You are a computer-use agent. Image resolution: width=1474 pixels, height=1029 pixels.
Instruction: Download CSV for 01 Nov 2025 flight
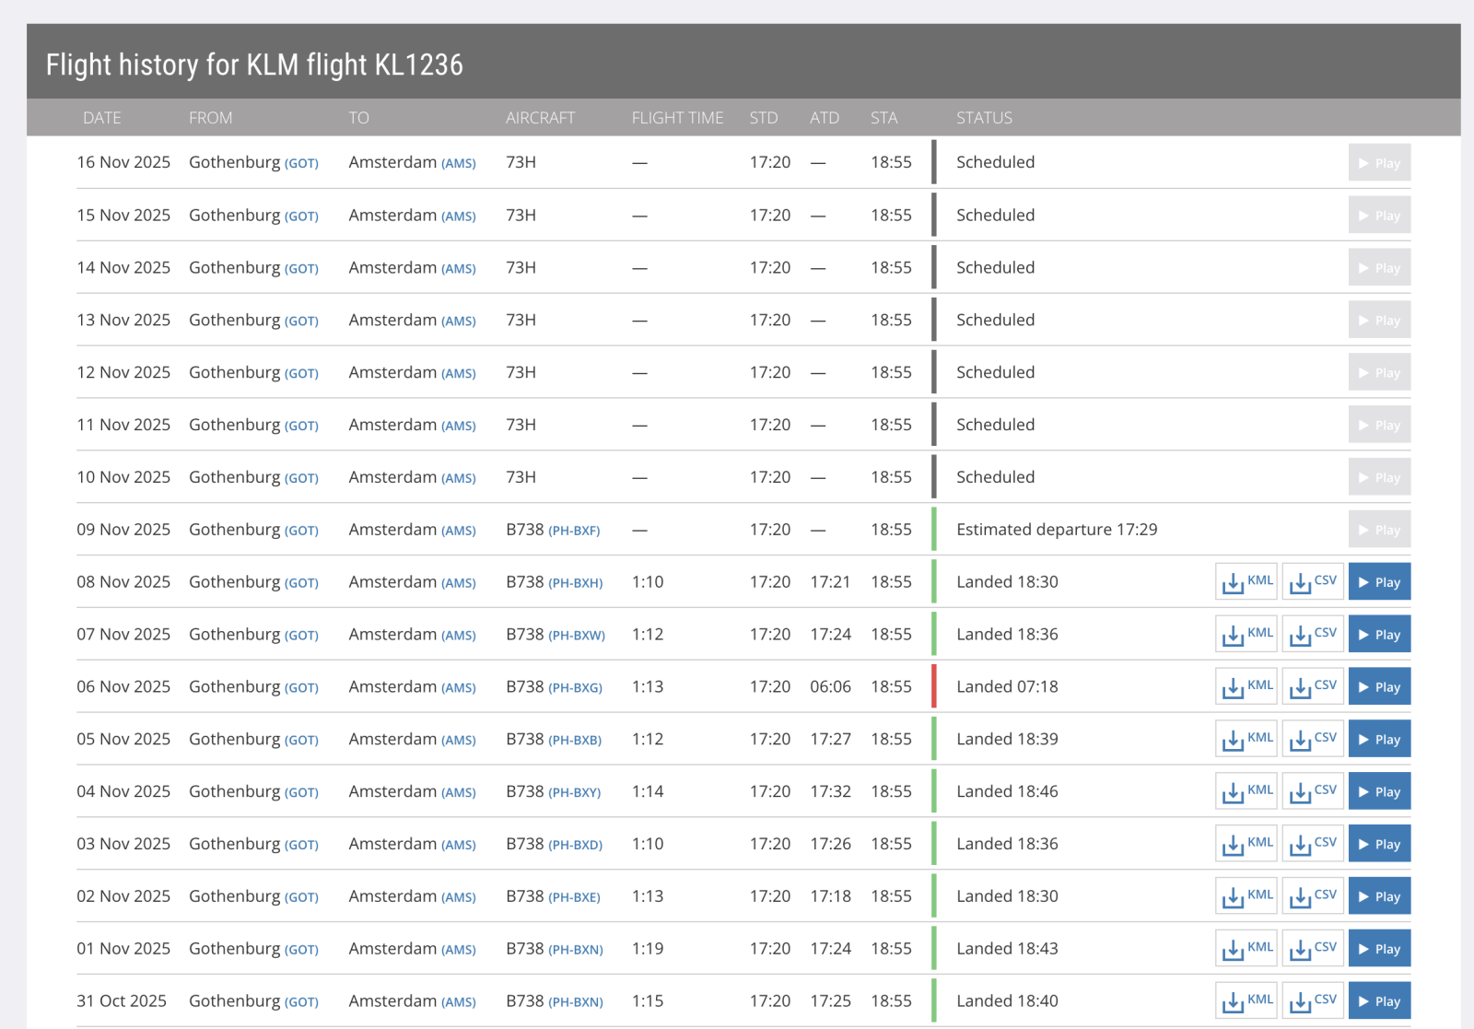point(1313,949)
